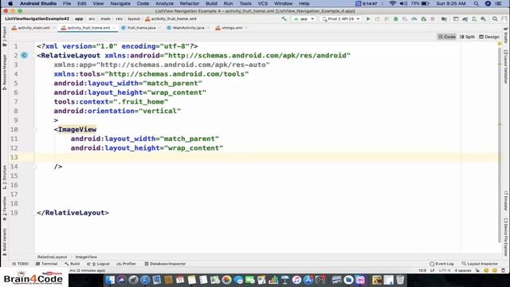Click the Make Project hammer icon
This screenshot has height=287, width=510.
click(x=284, y=19)
